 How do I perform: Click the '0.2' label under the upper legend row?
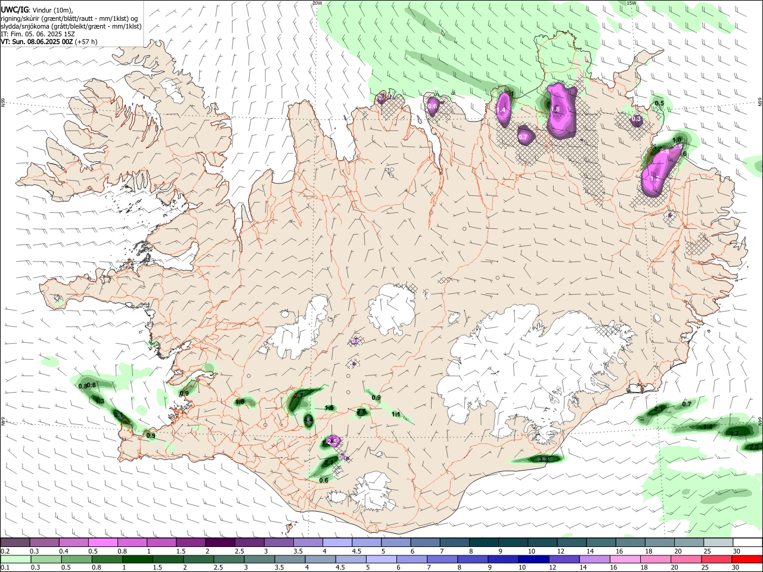point(5,551)
